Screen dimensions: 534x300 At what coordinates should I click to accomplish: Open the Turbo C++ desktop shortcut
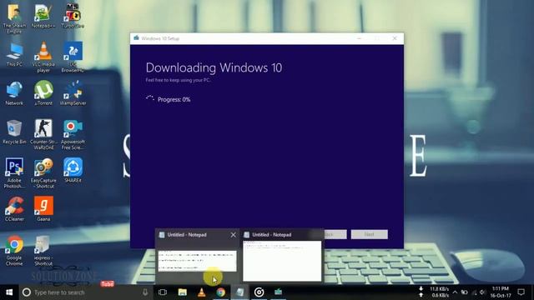(x=73, y=16)
